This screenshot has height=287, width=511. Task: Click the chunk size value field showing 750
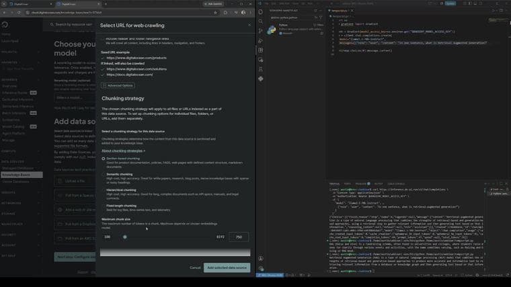239,237
